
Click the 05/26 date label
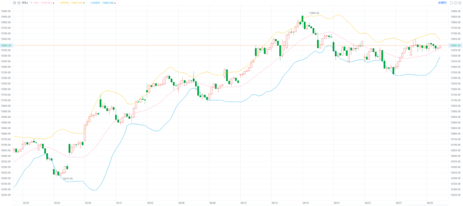click(88, 203)
